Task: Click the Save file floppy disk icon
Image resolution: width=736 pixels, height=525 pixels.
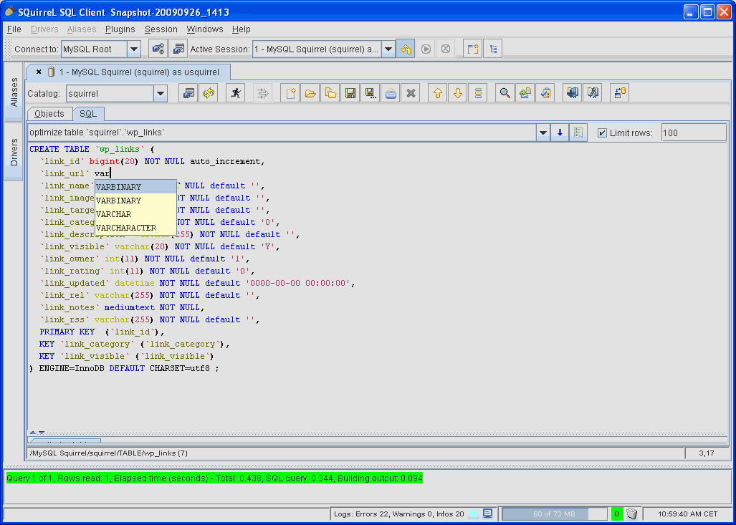Action: pyautogui.click(x=350, y=93)
